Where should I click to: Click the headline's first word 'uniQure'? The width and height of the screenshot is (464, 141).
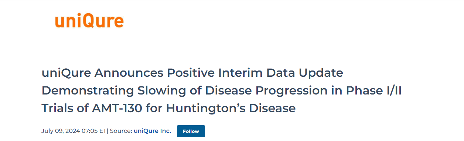(66, 73)
